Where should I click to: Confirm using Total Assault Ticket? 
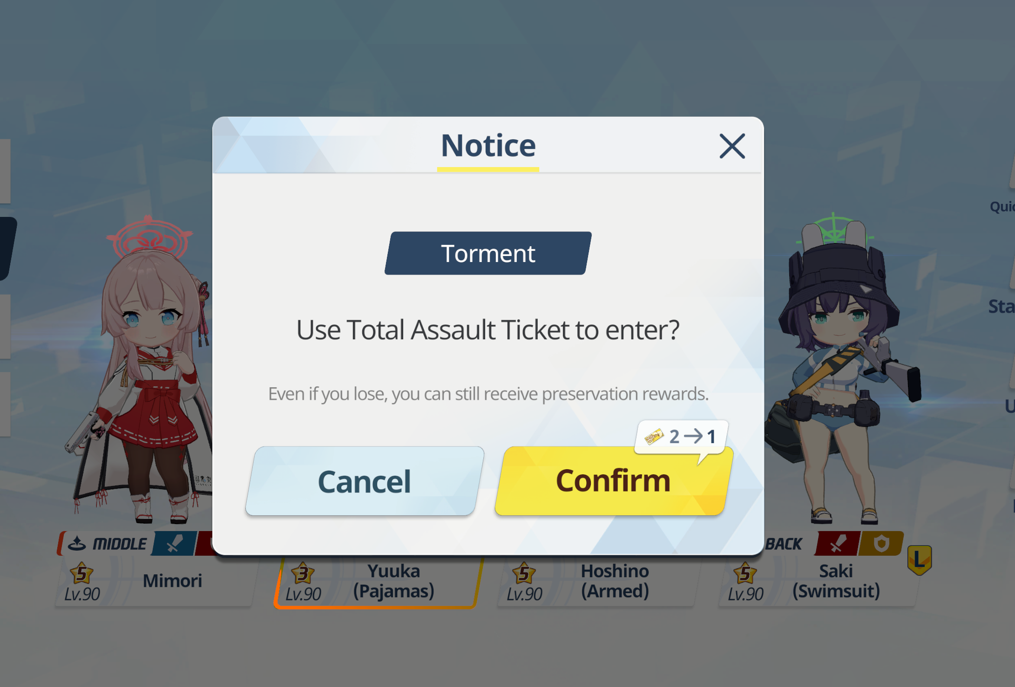(x=614, y=481)
